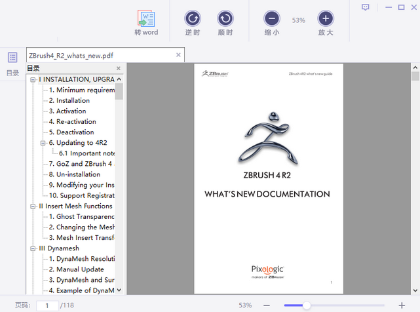The height and width of the screenshot is (312, 420).
Task: Open the feedback chat bubble icon
Action: click(366, 7)
